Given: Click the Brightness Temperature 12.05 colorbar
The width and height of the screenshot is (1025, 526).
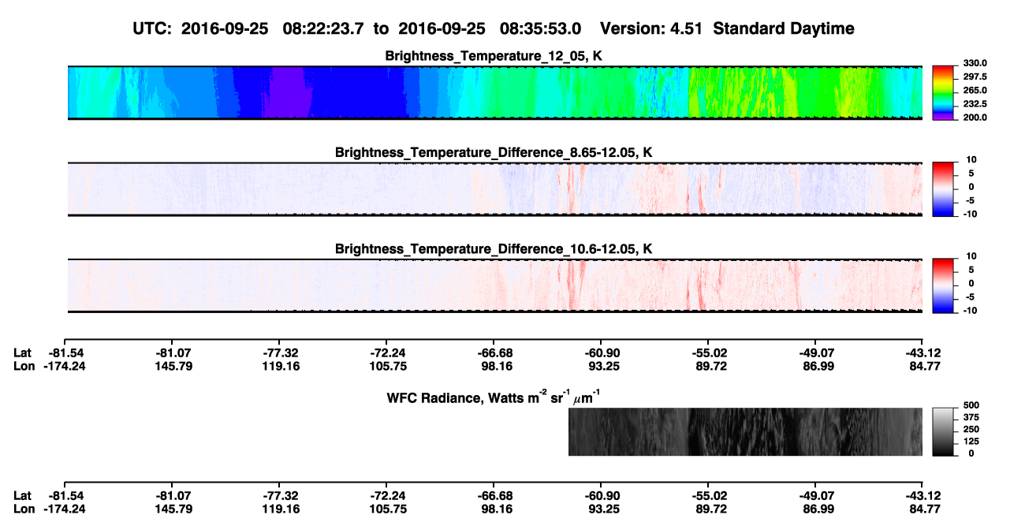Looking at the screenshot, I should pos(944,93).
